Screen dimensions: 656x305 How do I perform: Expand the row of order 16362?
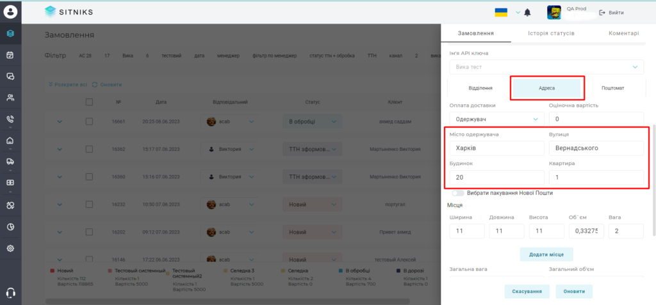click(60, 149)
